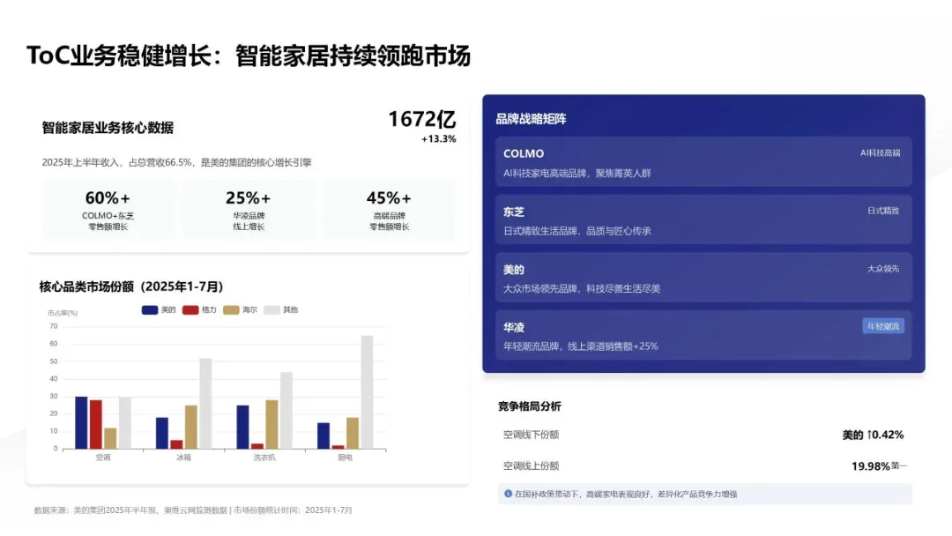Screen dimensions: 952x536
Task: Click the tan 海尔 legend swatch
Action: tap(231, 310)
